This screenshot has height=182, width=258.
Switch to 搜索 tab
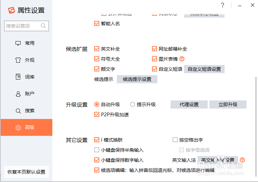coord(26,111)
